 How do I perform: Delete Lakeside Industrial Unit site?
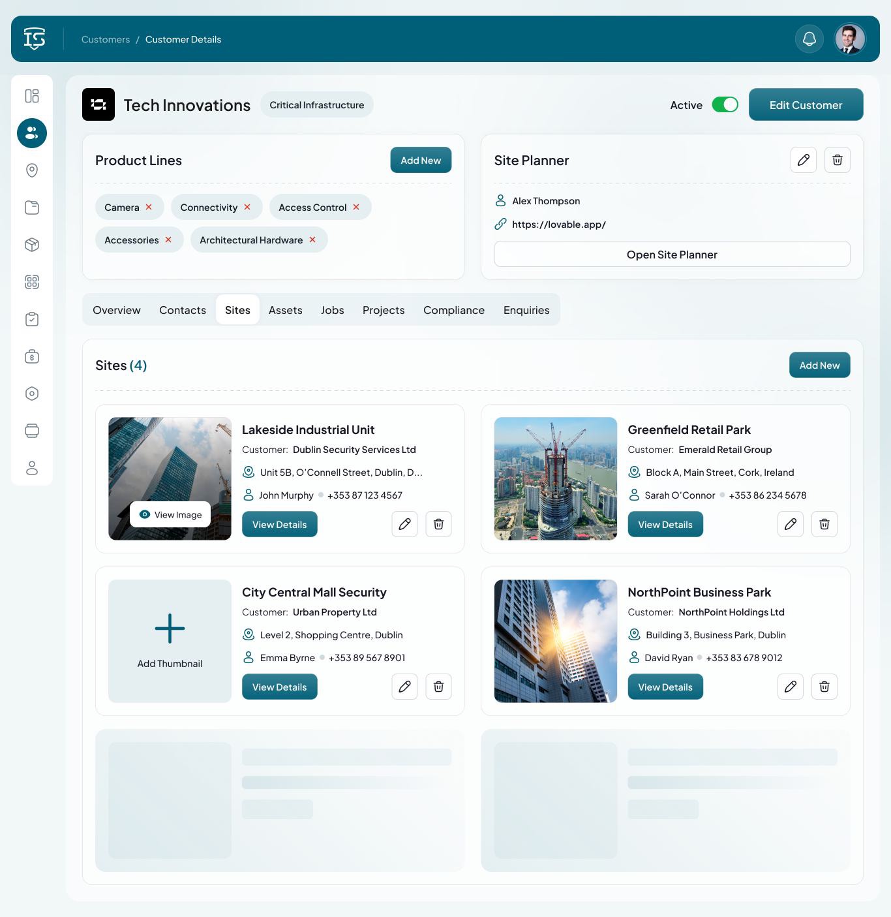click(438, 524)
